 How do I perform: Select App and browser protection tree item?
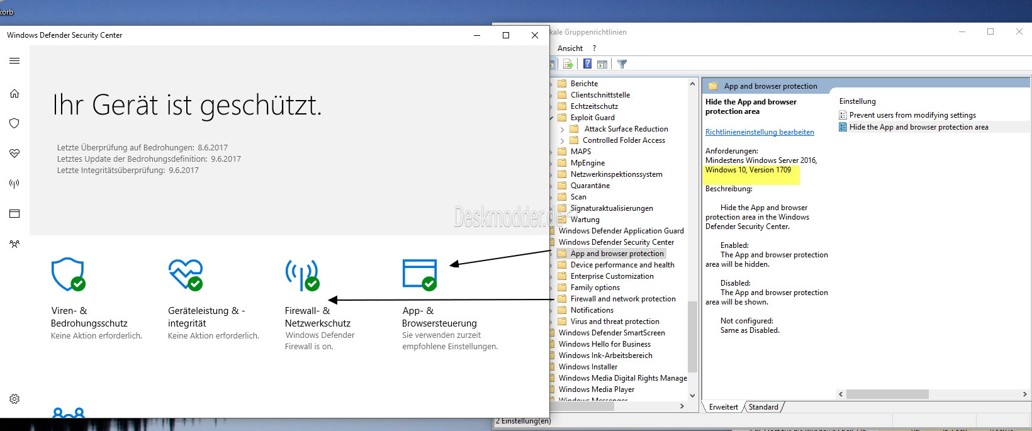(x=617, y=254)
